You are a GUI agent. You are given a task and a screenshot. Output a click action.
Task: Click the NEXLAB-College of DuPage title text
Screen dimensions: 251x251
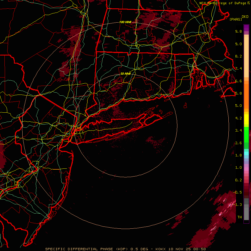[x=223, y=3]
